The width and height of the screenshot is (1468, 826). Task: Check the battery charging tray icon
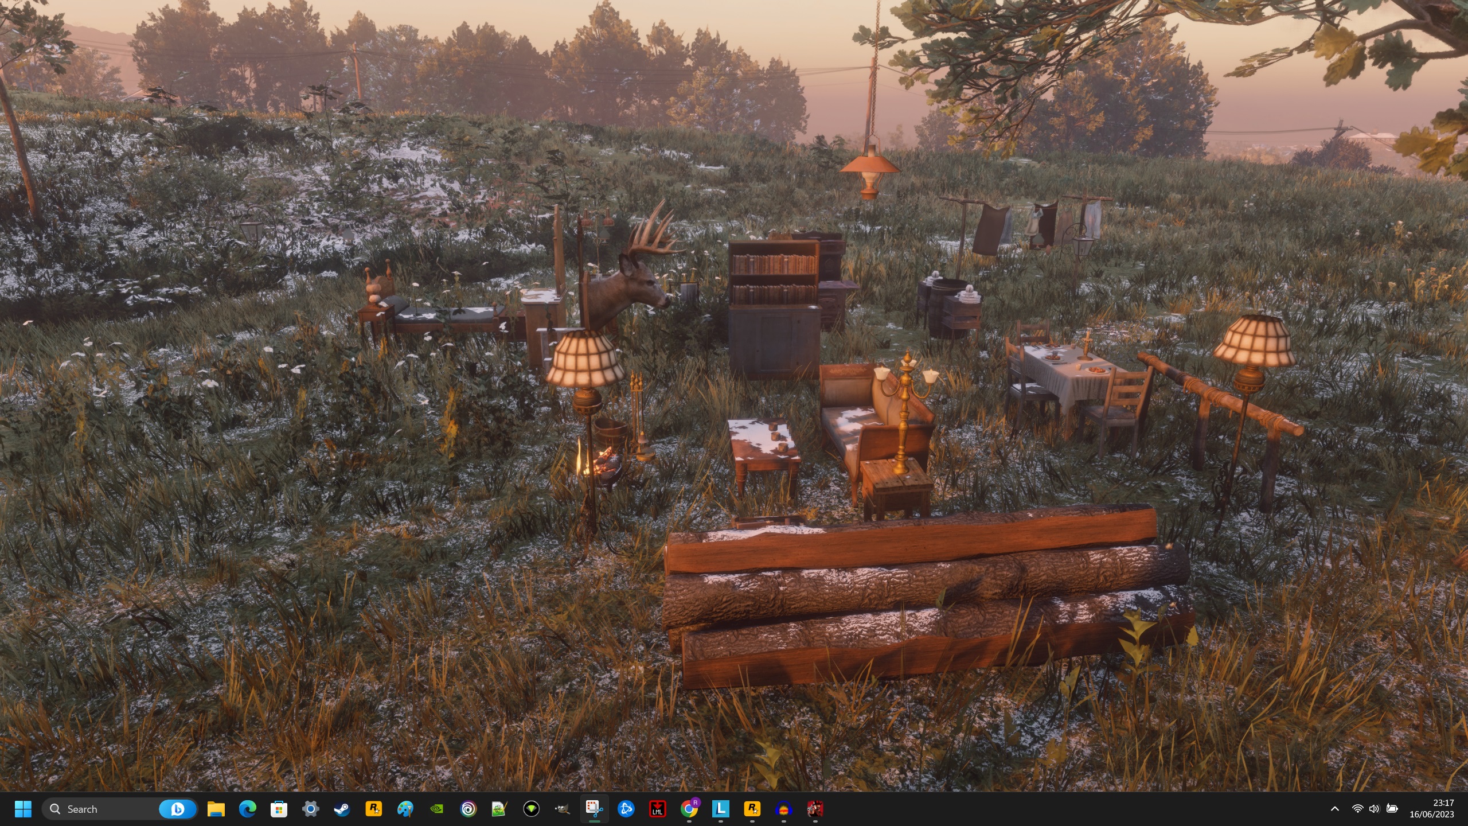[x=1392, y=809]
